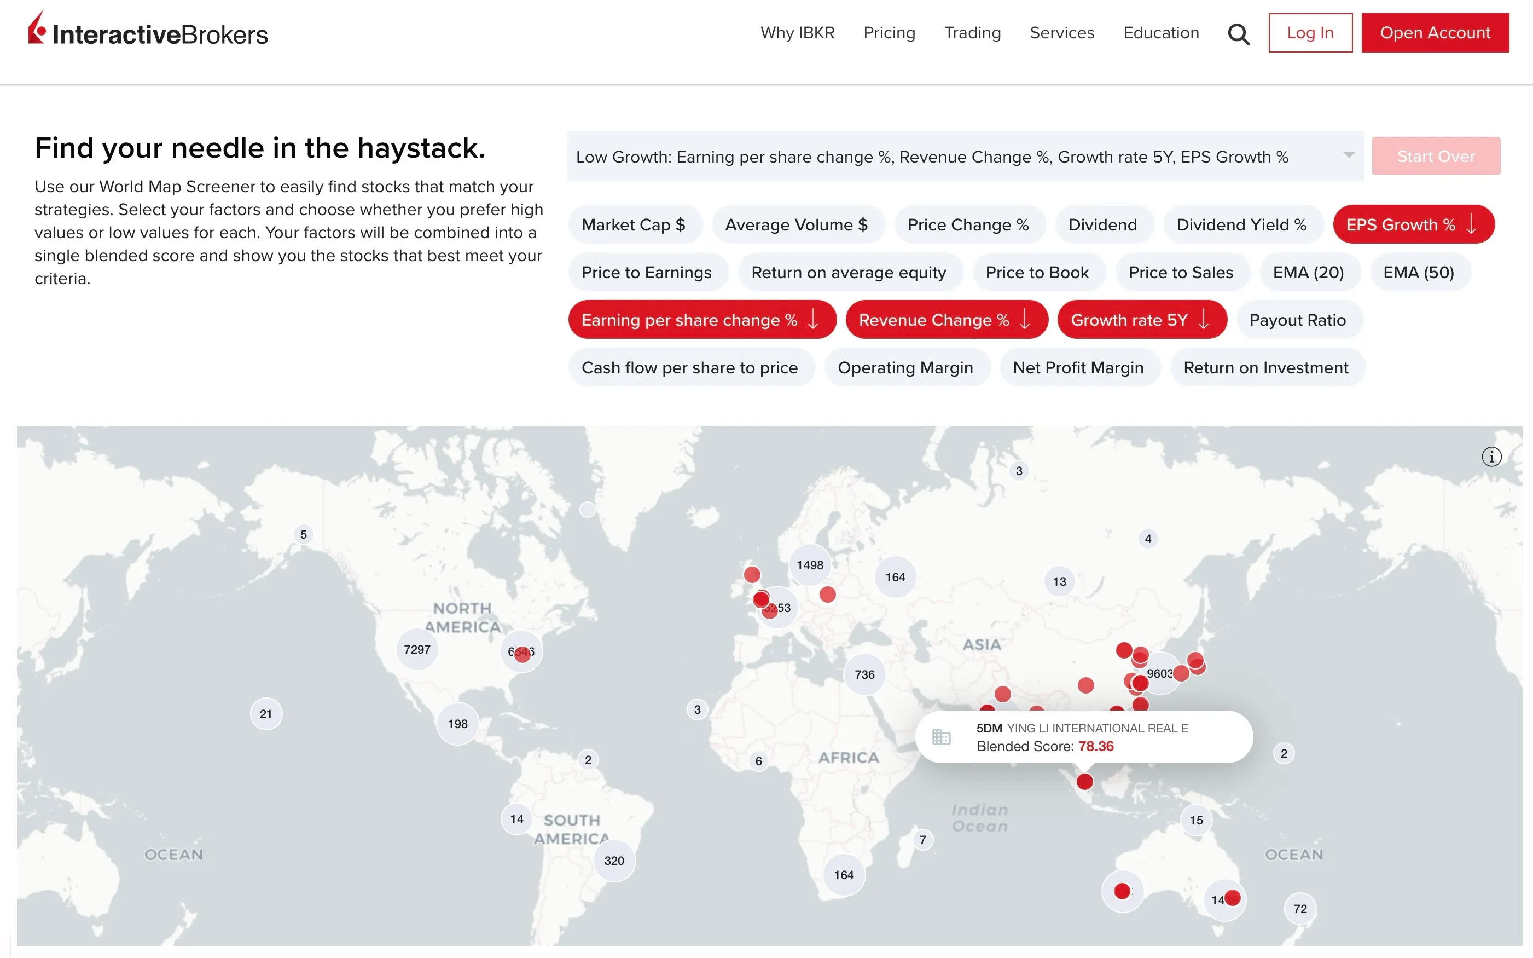The height and width of the screenshot is (958, 1533).
Task: Open the 21 cluster in Pacific
Action: coord(266,714)
